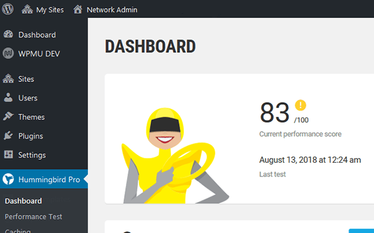
Task: Open the Sites menu item
Action: click(26, 79)
